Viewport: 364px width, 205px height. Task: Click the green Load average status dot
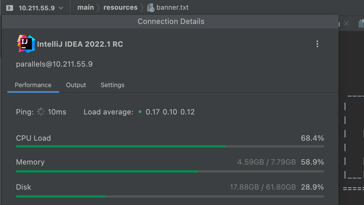coord(140,112)
